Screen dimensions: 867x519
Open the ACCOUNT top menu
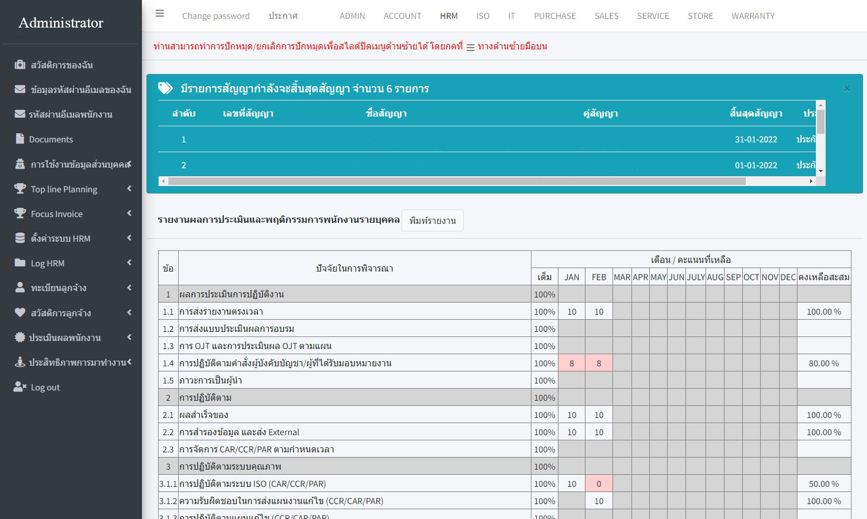click(x=402, y=16)
